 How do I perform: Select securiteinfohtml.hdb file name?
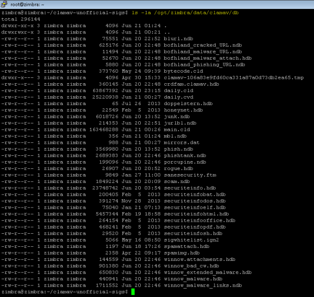coord(196,214)
